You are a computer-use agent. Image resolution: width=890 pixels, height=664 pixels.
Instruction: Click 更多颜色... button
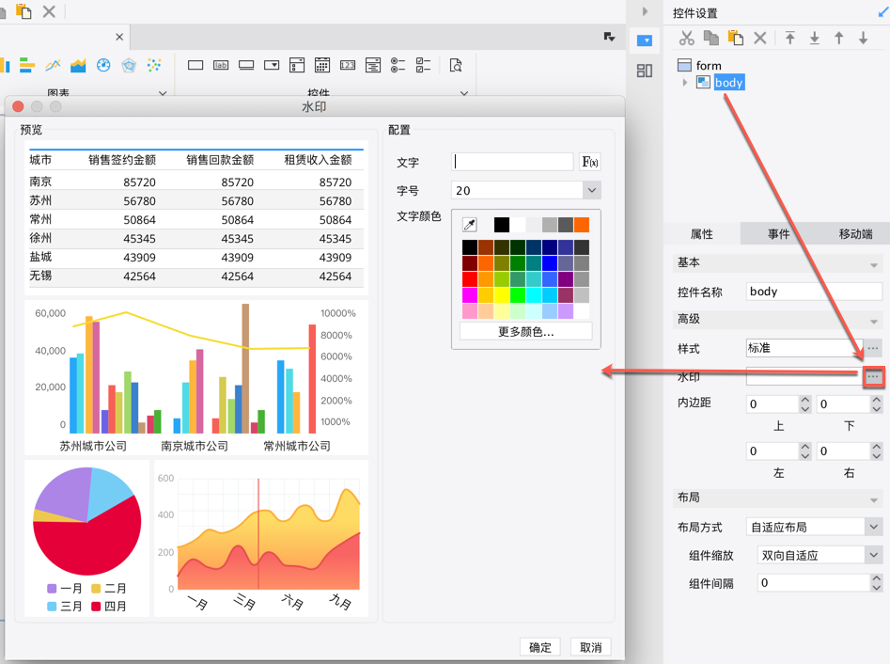[x=525, y=332]
